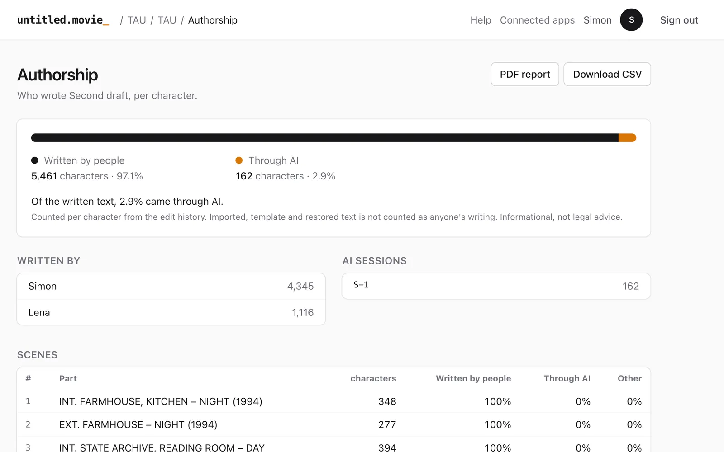Open Connected apps

(x=537, y=20)
